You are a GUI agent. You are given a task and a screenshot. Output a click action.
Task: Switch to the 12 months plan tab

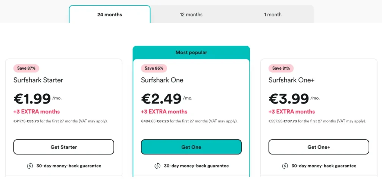click(191, 15)
